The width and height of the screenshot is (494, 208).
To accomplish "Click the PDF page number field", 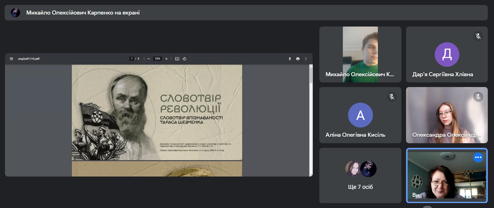I will pyautogui.click(x=132, y=59).
